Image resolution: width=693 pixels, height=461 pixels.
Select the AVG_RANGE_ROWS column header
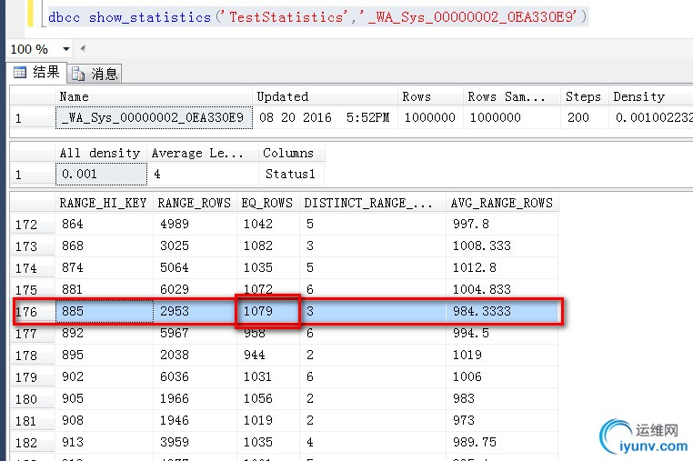(502, 203)
